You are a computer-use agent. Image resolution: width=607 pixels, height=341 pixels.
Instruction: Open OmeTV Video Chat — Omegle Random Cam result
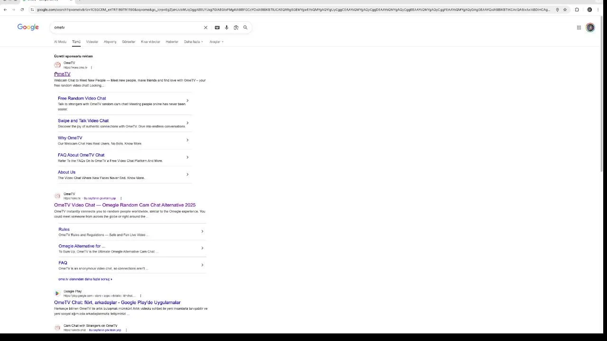pyautogui.click(x=125, y=205)
